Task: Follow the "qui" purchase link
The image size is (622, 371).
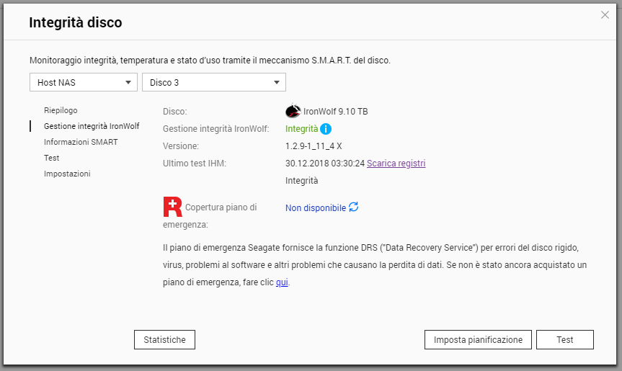Action: (282, 282)
